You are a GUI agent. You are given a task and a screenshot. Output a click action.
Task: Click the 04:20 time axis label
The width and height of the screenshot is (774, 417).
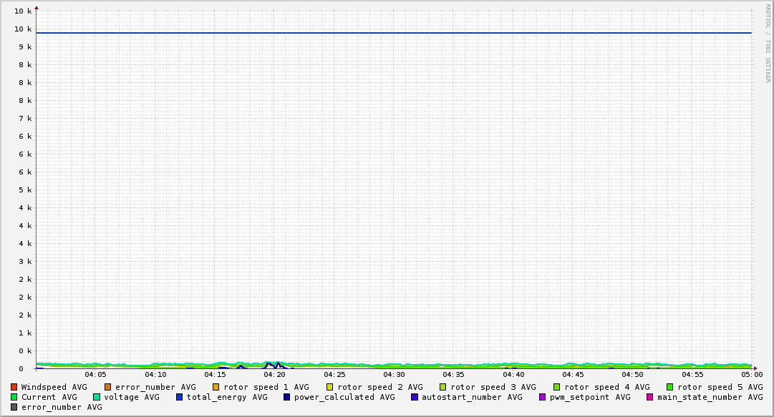pyautogui.click(x=275, y=374)
